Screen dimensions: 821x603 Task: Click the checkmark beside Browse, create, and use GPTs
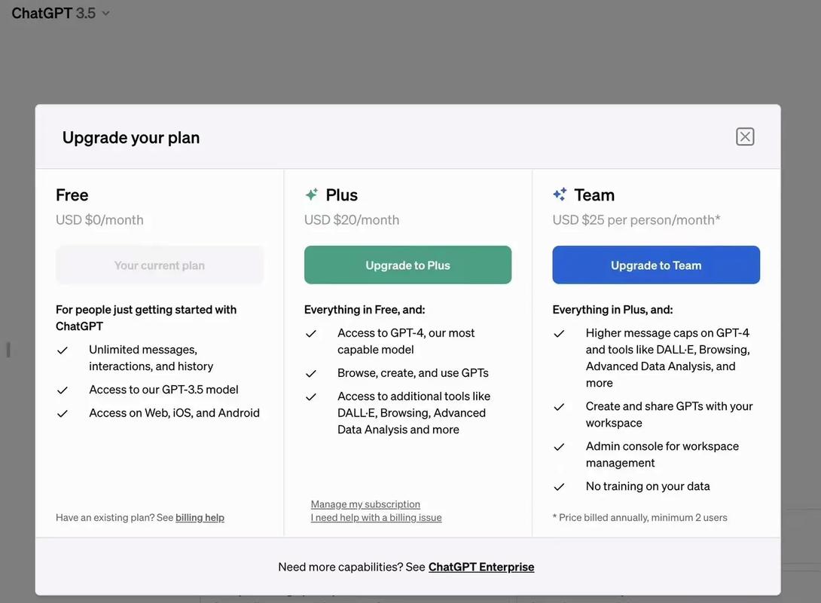pos(311,374)
